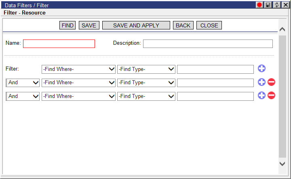Open the second row And operator dropdown

(23, 83)
